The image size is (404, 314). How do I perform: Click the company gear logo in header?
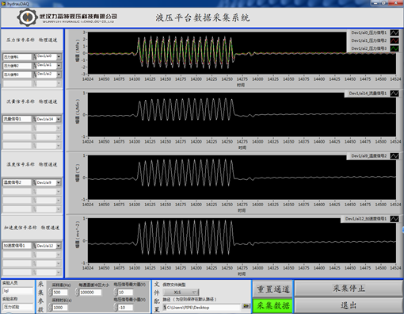[27, 17]
